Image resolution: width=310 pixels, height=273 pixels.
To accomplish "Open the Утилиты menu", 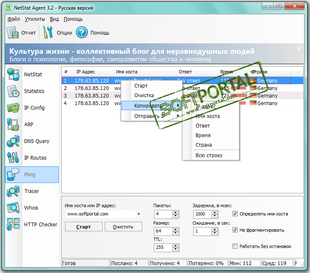I will pyautogui.click(x=35, y=19).
